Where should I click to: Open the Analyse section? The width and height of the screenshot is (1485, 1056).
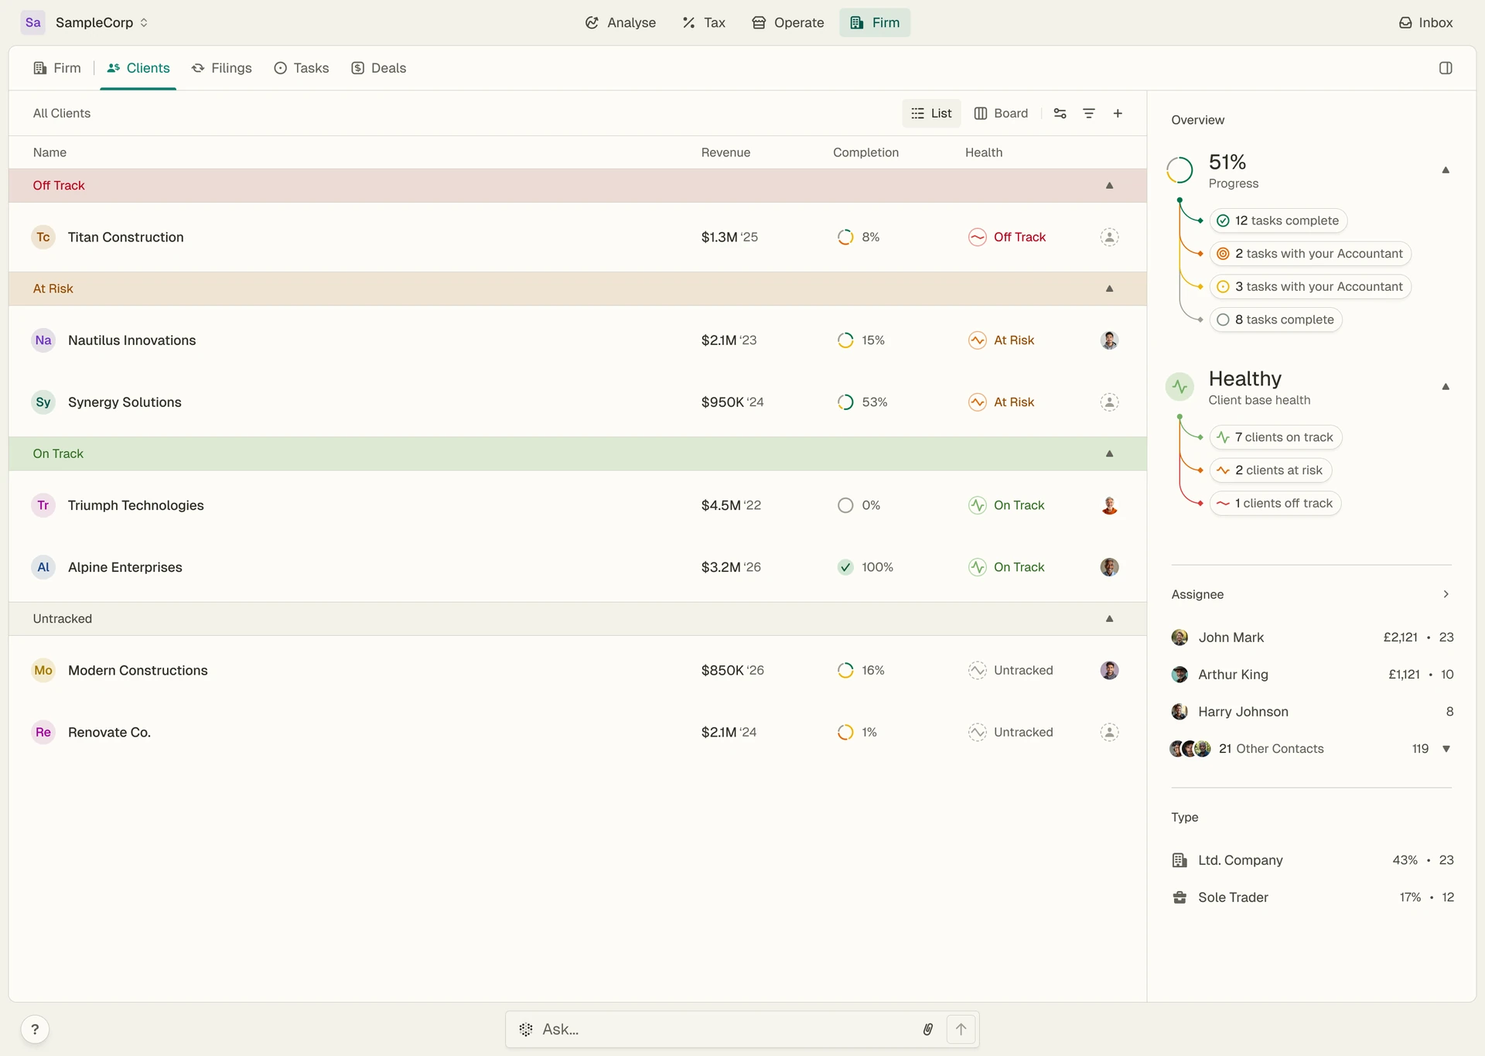click(620, 22)
